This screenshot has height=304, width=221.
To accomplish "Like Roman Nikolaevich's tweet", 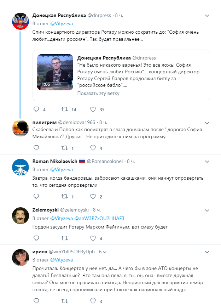I will click(x=93, y=196).
